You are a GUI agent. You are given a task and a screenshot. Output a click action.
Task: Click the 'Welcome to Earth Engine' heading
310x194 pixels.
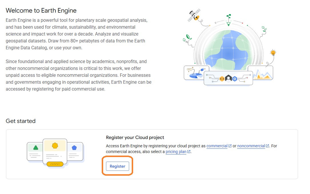(x=41, y=11)
